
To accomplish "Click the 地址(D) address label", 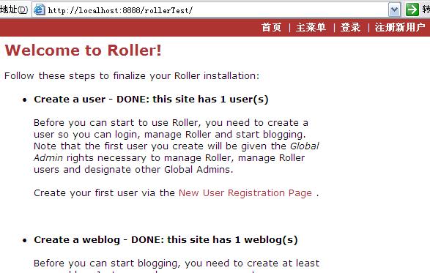I will [x=14, y=10].
